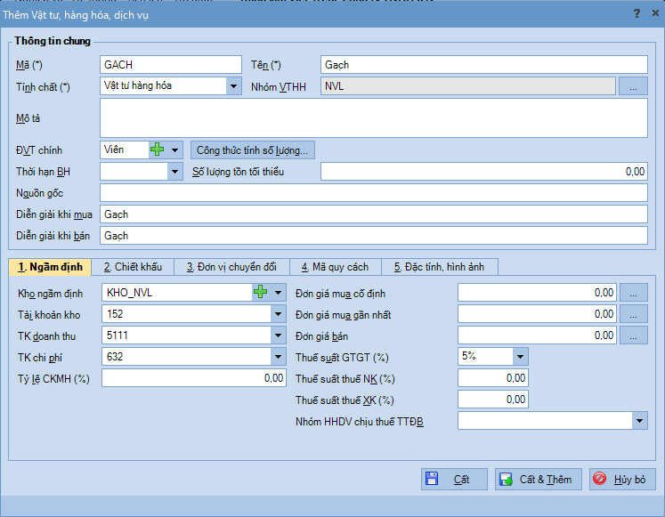This screenshot has height=517, width=665.
Task: Click ellipsis button next to Nhóm VTHH
Action: [x=633, y=86]
